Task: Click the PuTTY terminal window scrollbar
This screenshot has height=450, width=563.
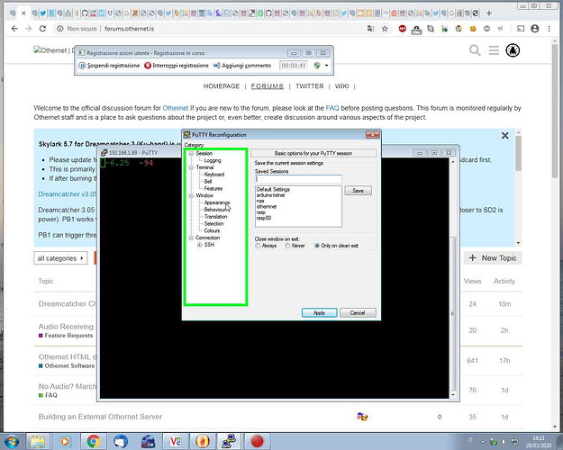Action: 453,278
